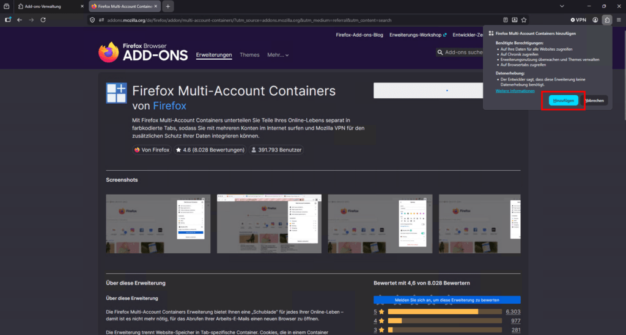The width and height of the screenshot is (626, 335).
Task: Click the 281 three-star count
Action: pos(516,330)
